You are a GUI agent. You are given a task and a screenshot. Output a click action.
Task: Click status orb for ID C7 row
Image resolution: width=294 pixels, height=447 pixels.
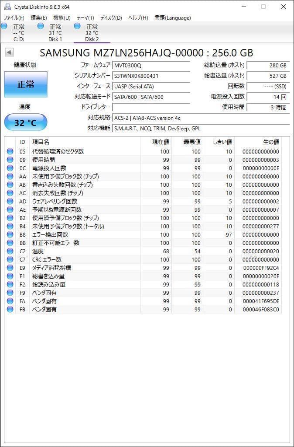10,259
